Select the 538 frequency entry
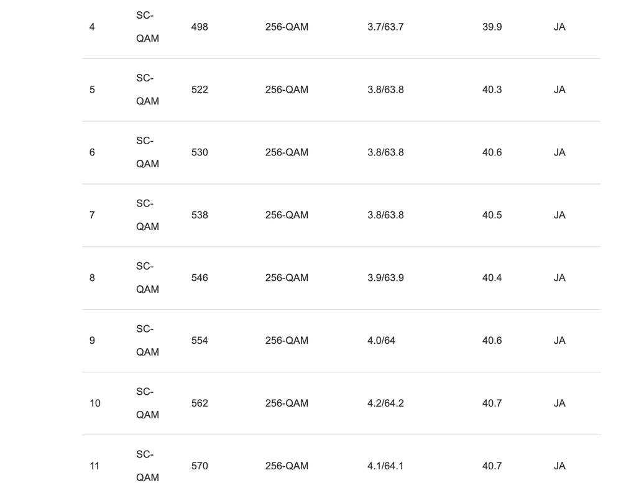This screenshot has width=621, height=488. pyautogui.click(x=200, y=216)
